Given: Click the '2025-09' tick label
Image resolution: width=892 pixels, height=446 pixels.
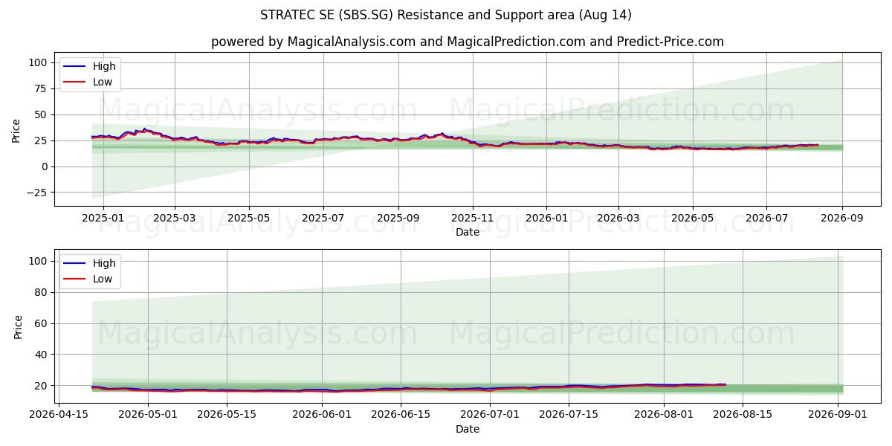Looking at the screenshot, I should 398,218.
